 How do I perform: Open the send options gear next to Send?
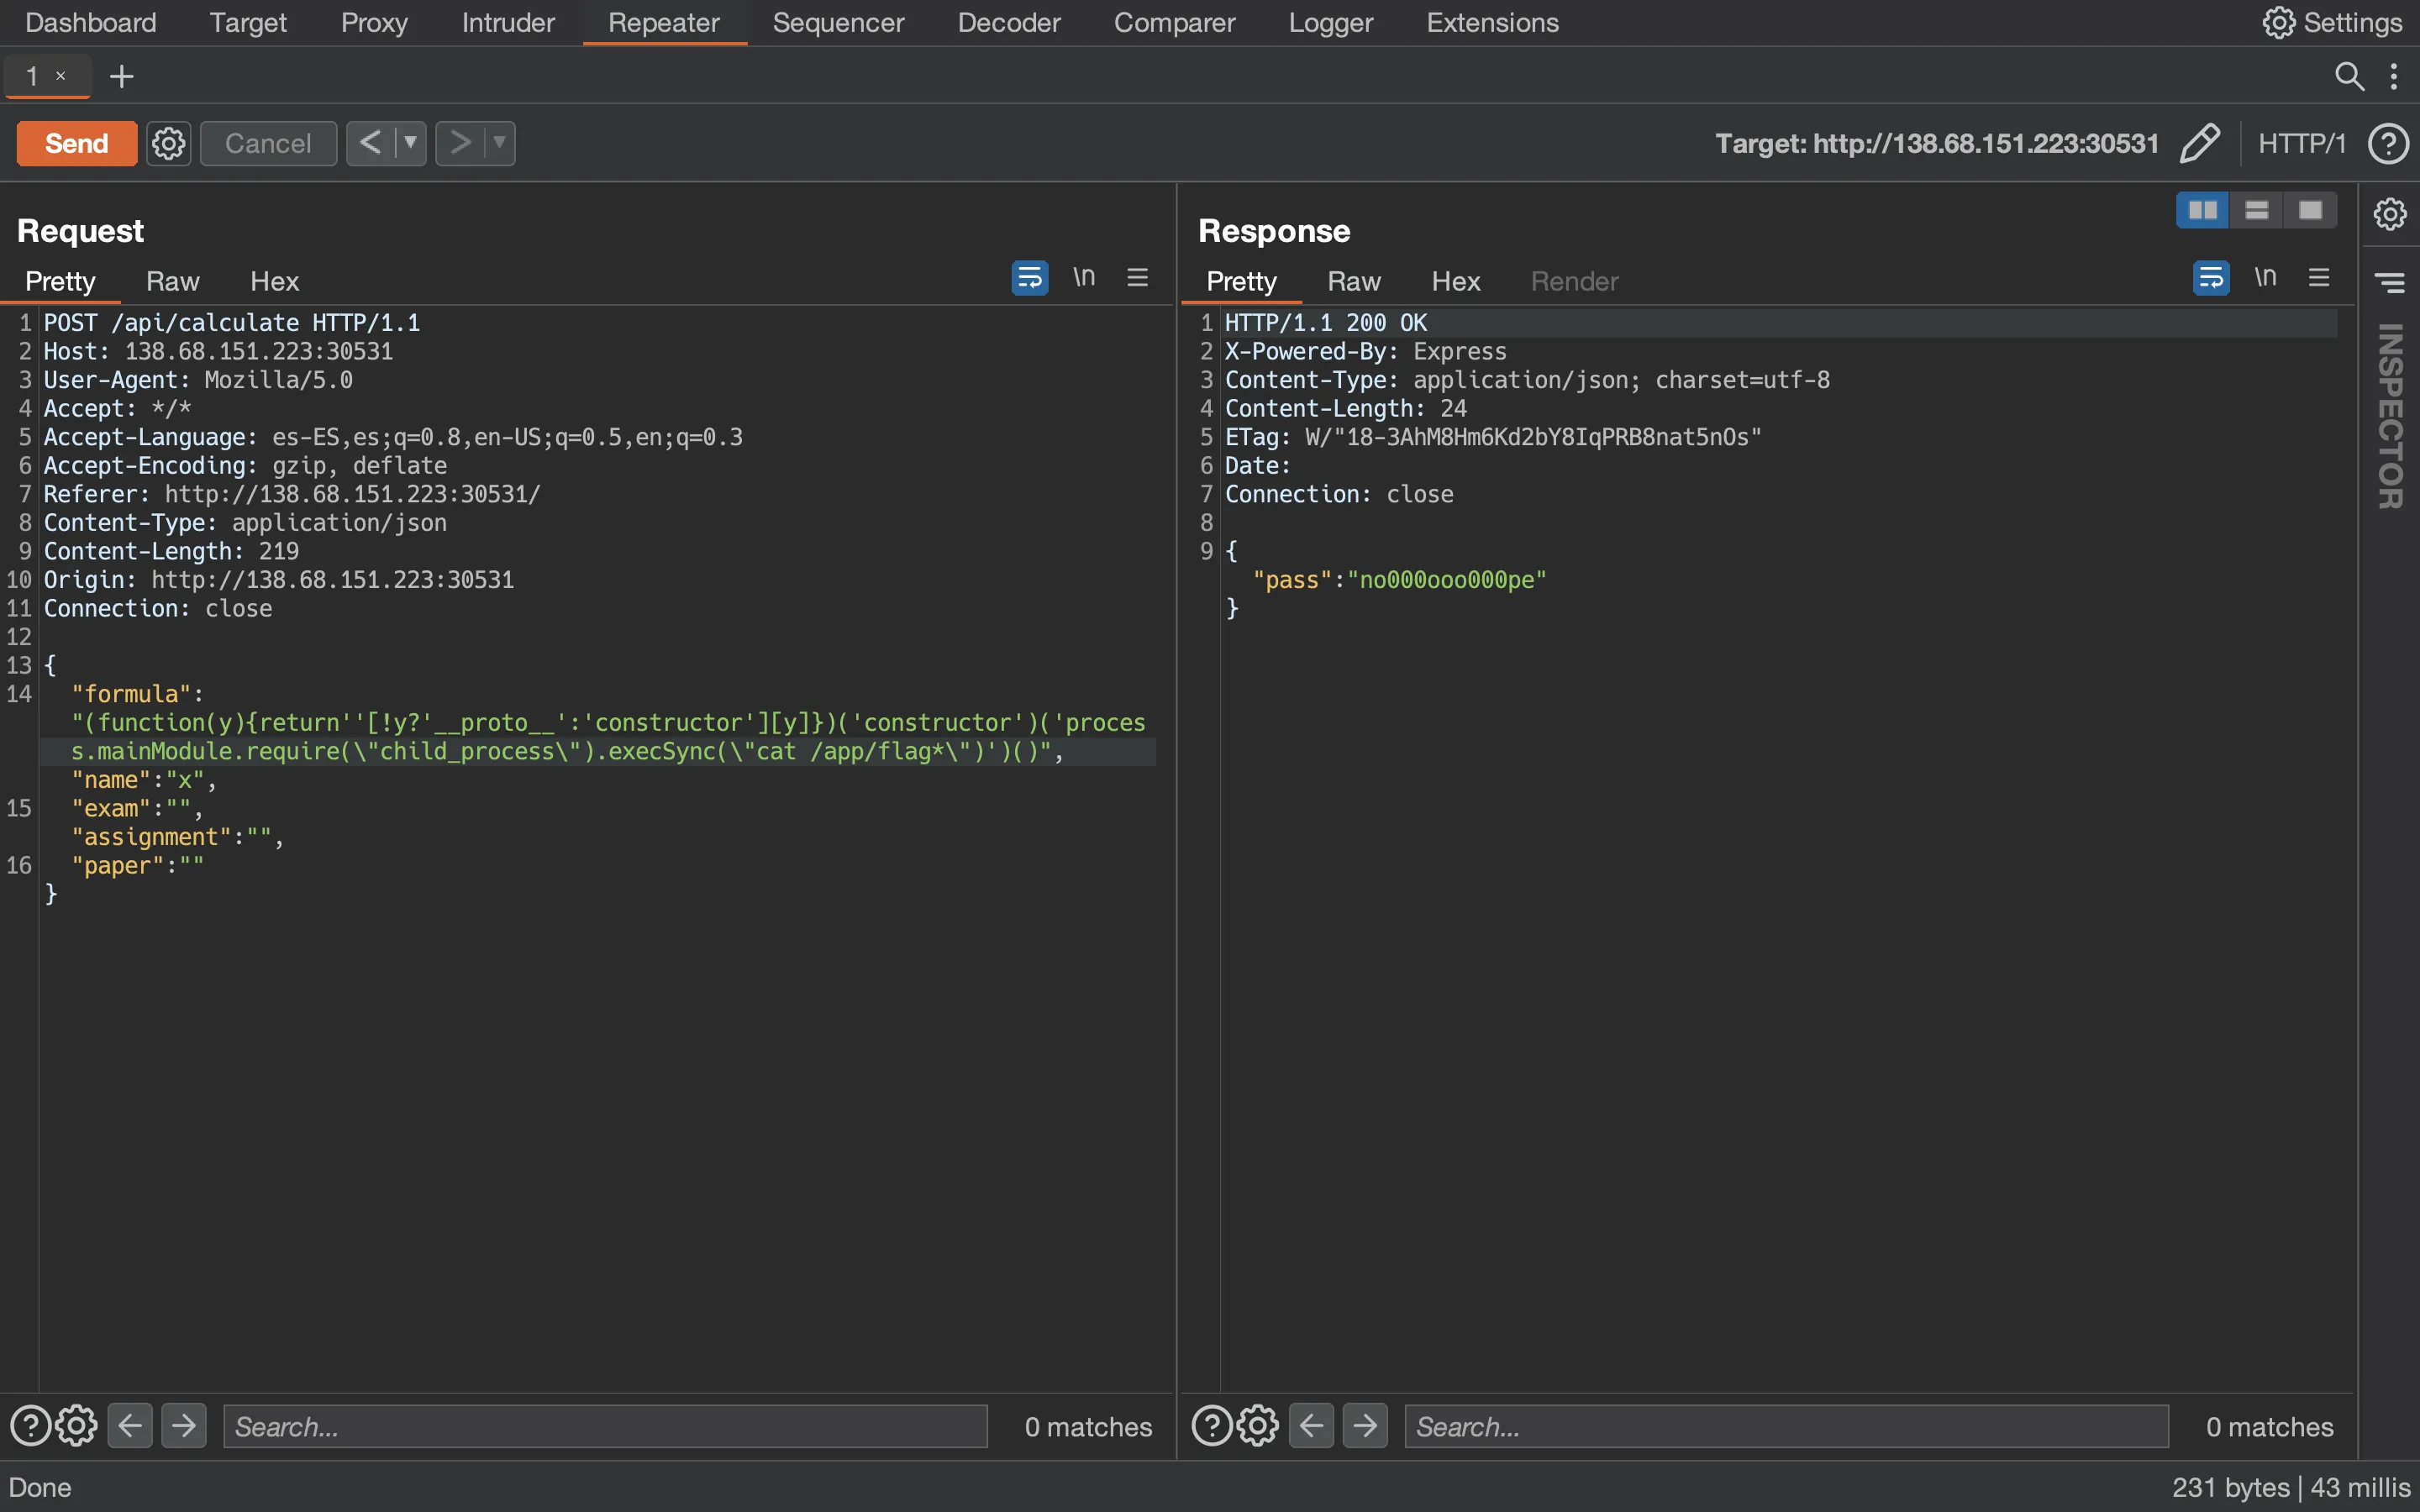coord(168,143)
